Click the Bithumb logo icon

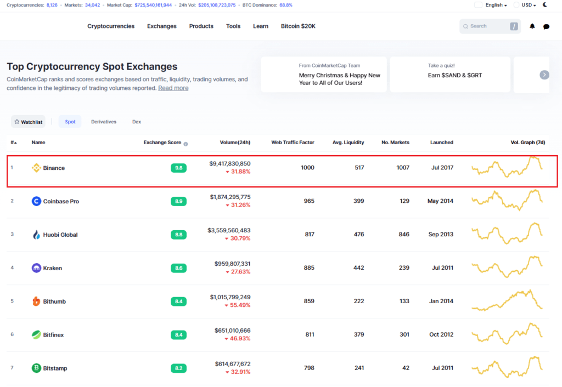[x=36, y=301]
